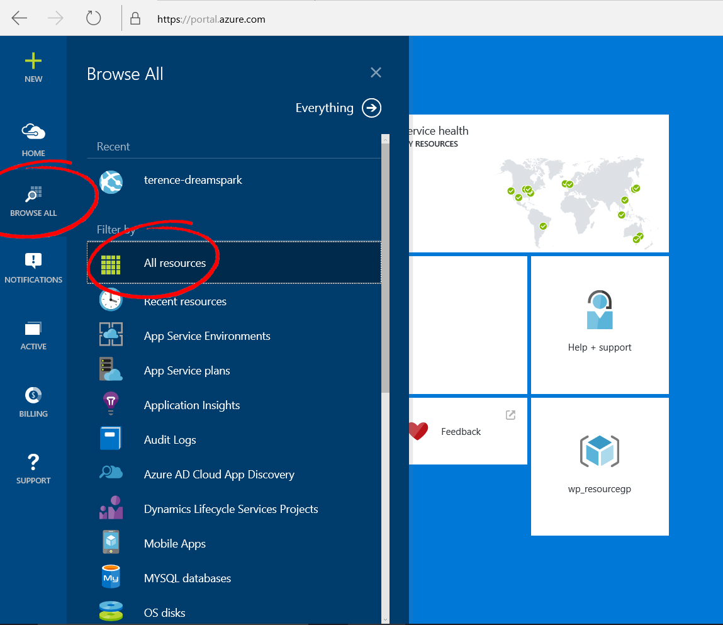Click the MYSQL databases icon

pyautogui.click(x=111, y=577)
